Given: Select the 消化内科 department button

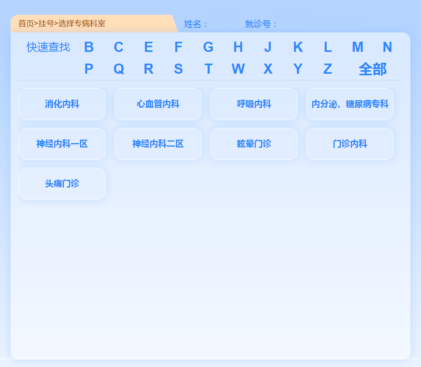Looking at the screenshot, I should (x=62, y=104).
